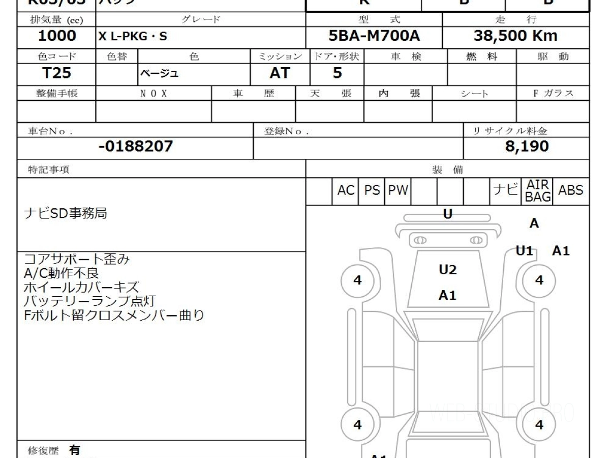Click the U2 mark on the hood
Image resolution: width=610 pixels, height=458 pixels.
tap(448, 270)
